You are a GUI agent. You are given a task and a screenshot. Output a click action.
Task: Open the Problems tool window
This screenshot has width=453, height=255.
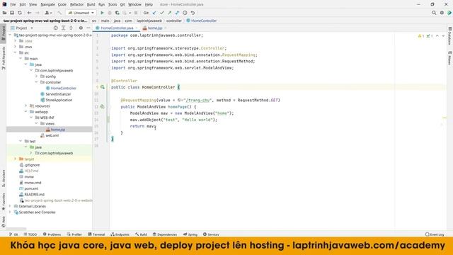tap(52, 234)
